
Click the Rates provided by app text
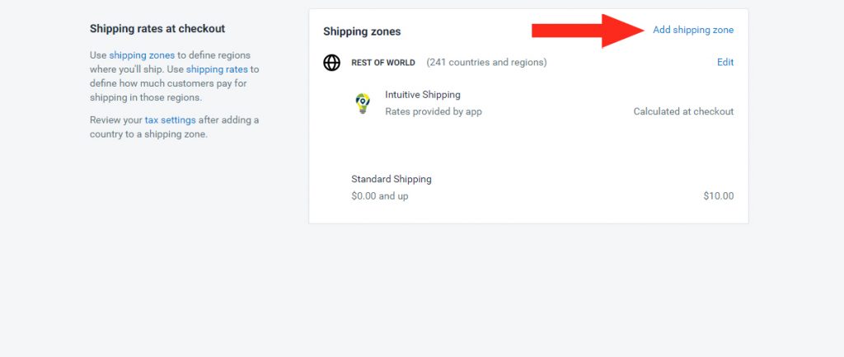pos(434,111)
